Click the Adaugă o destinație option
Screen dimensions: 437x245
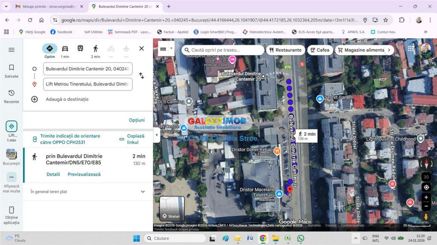pyautogui.click(x=67, y=99)
